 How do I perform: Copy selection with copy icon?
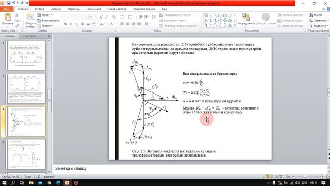coord(16,20)
